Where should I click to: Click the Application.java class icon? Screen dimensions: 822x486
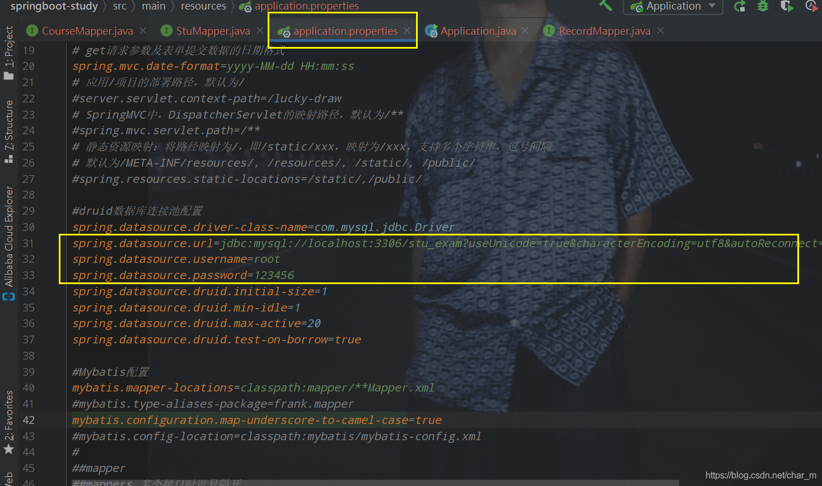(431, 31)
